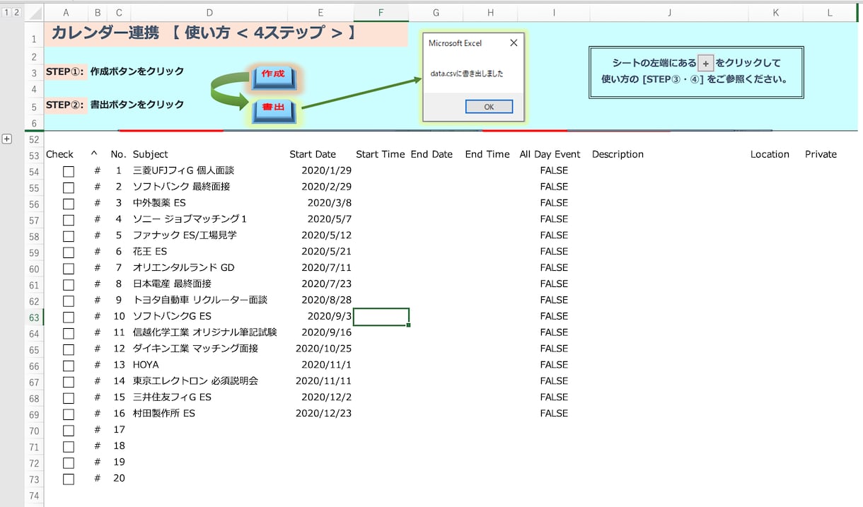Select outline level 1 button
Screen dimensions: 863x507
pos(7,12)
